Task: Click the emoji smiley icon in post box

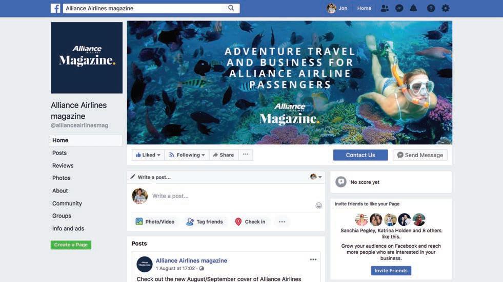Action: [318, 206]
